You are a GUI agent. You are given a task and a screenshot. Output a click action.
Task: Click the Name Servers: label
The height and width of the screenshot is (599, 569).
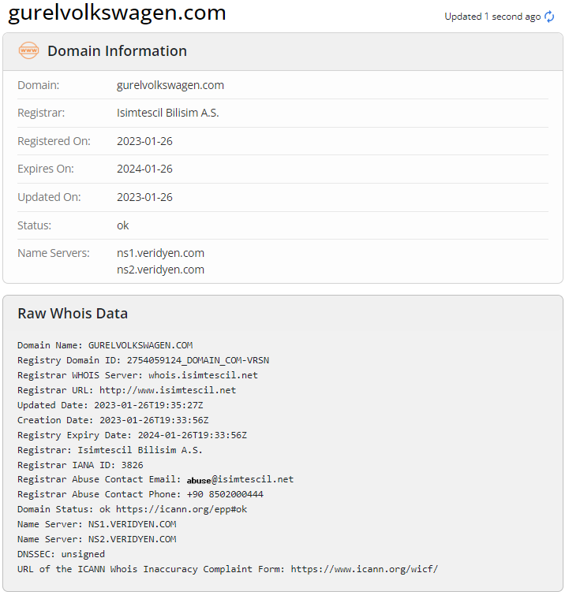pos(54,253)
